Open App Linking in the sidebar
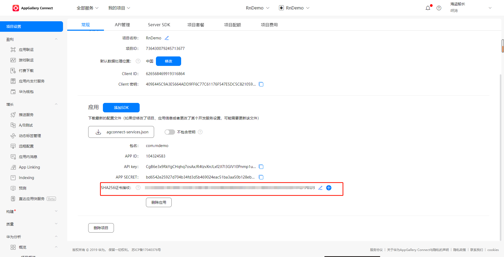 coord(29,167)
